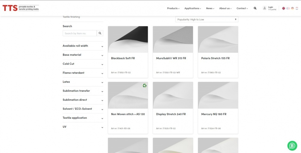The height and width of the screenshot is (153, 301).
Task: Expand the Flame retardant filter
Action: coord(83,73)
